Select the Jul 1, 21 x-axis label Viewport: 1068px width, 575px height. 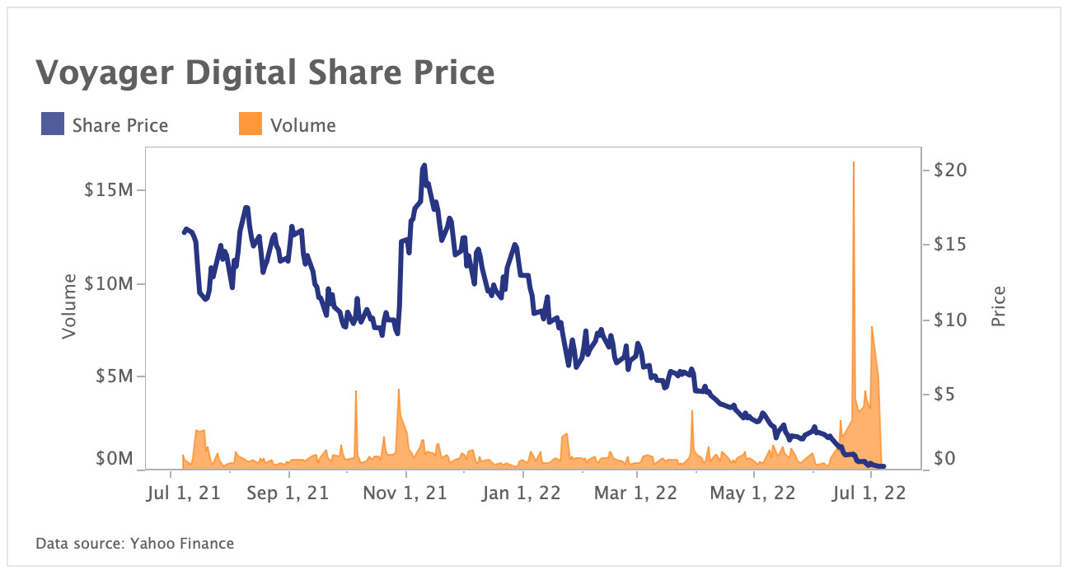click(x=182, y=493)
